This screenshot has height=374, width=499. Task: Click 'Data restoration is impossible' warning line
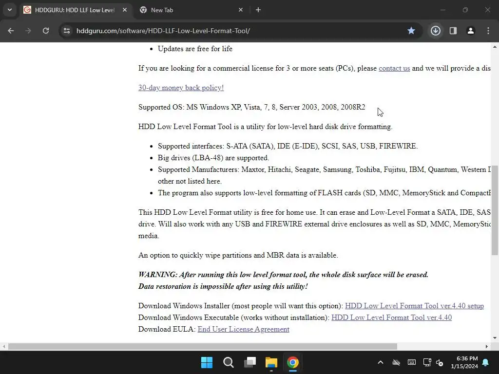[x=223, y=286]
